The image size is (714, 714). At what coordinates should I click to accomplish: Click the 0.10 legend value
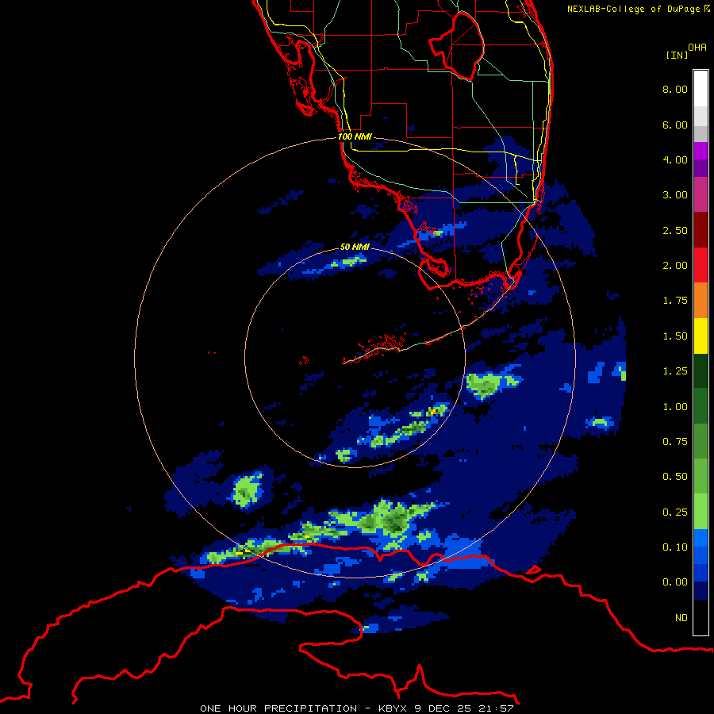pyautogui.click(x=675, y=547)
